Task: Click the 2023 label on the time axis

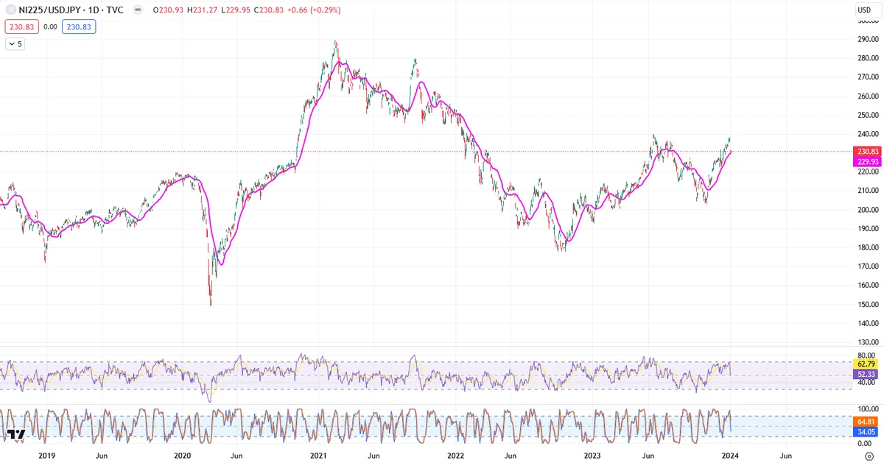Action: 592,456
